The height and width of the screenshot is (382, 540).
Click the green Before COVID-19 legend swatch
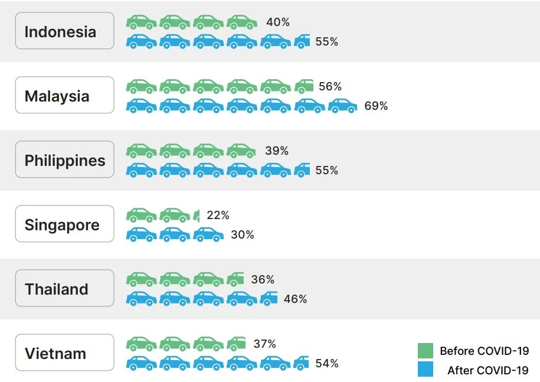[x=426, y=351]
